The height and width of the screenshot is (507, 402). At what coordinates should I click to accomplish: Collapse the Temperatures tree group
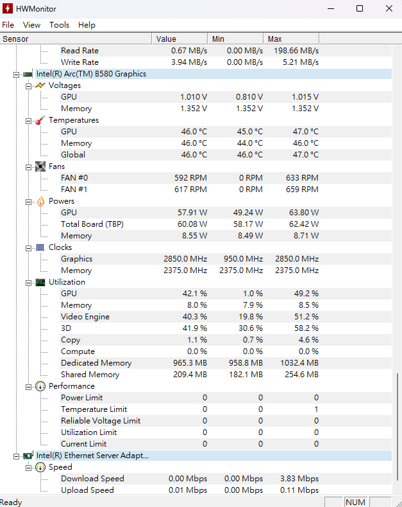29,121
